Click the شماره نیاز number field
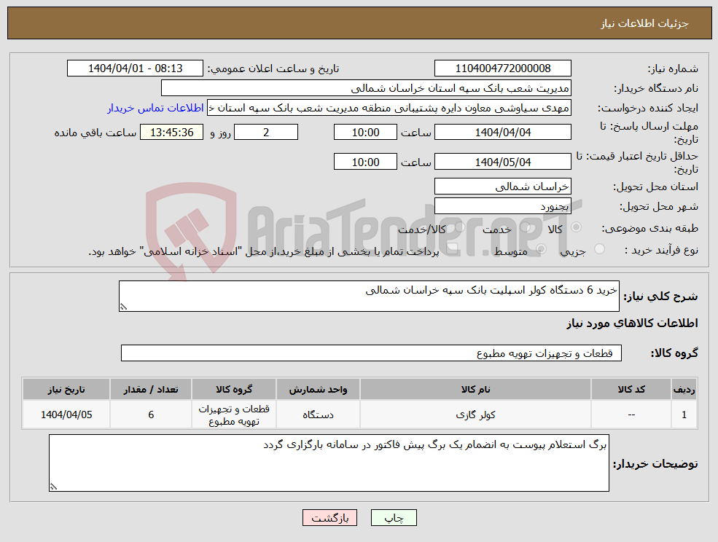 tap(503, 68)
